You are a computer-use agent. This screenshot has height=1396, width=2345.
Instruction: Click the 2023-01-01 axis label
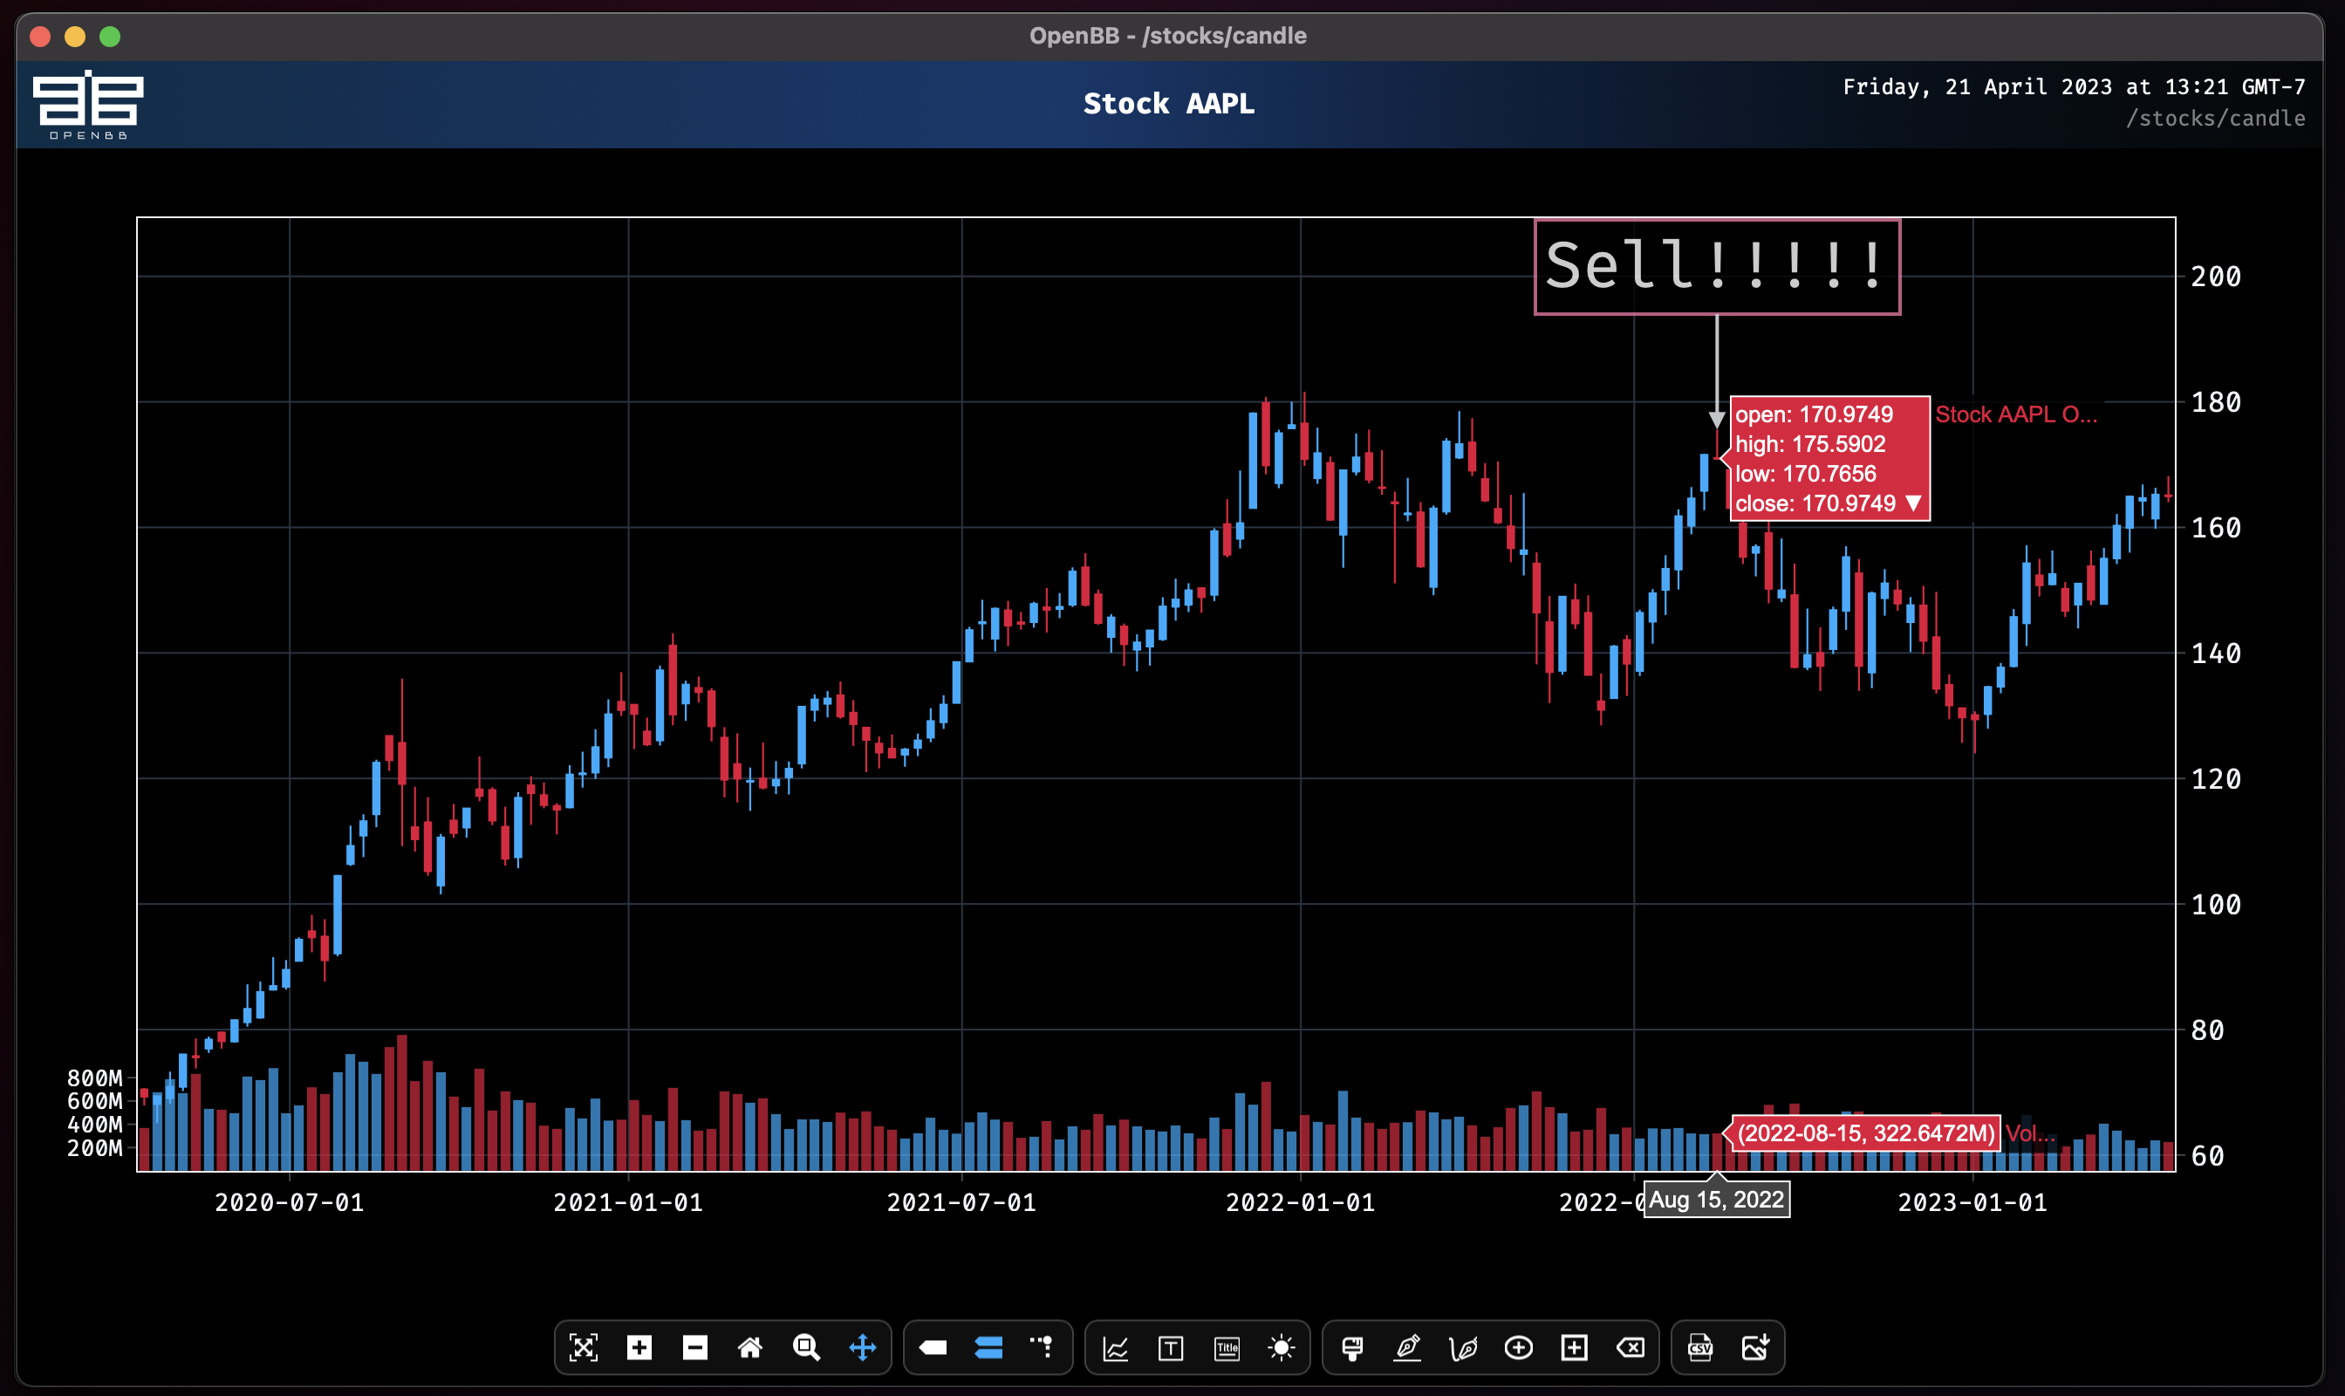1972,1202
